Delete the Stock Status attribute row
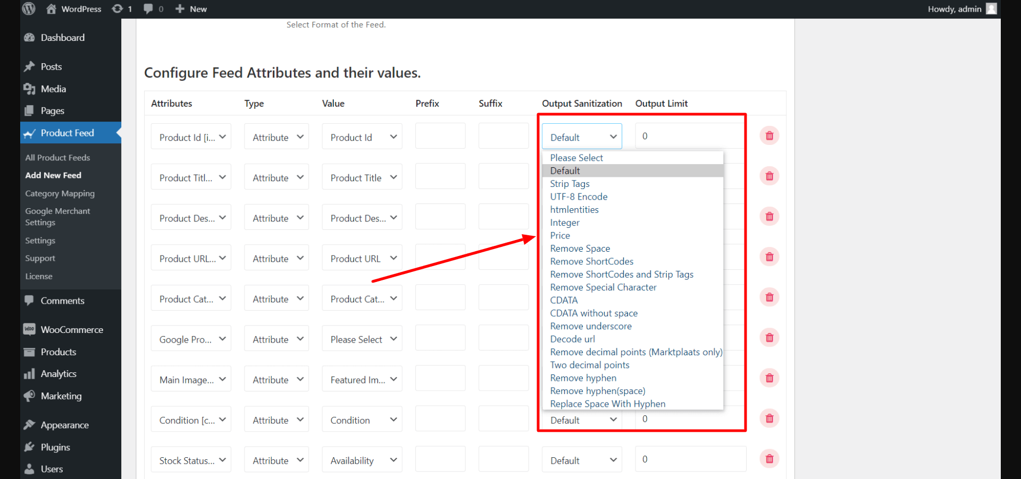Viewport: 1021px width, 479px height. pos(769,459)
